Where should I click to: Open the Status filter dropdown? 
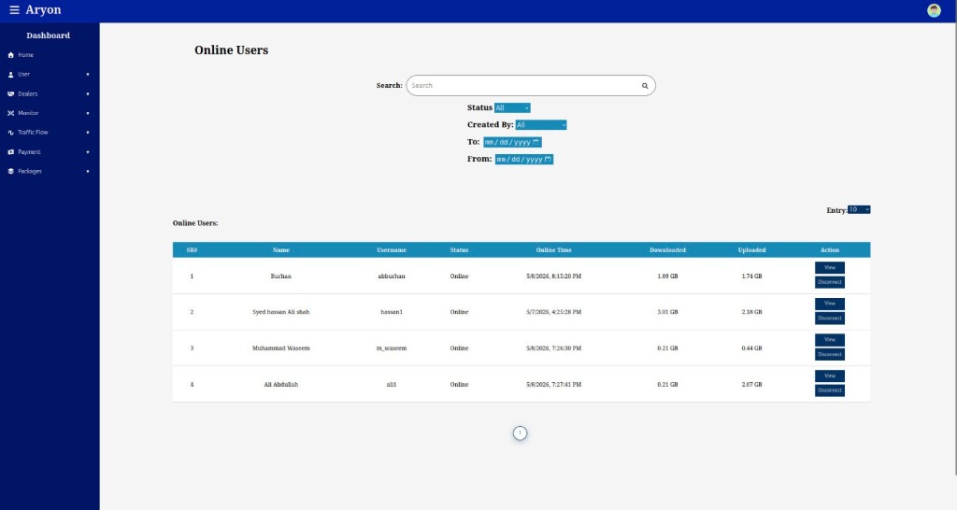(x=512, y=108)
